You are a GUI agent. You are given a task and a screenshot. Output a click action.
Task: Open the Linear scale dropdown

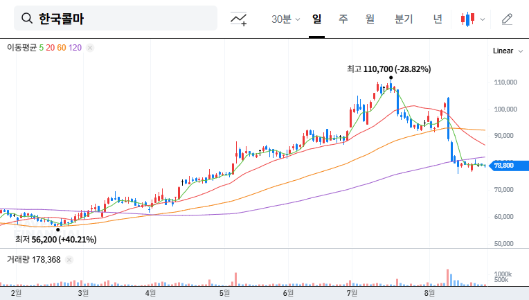tap(508, 51)
